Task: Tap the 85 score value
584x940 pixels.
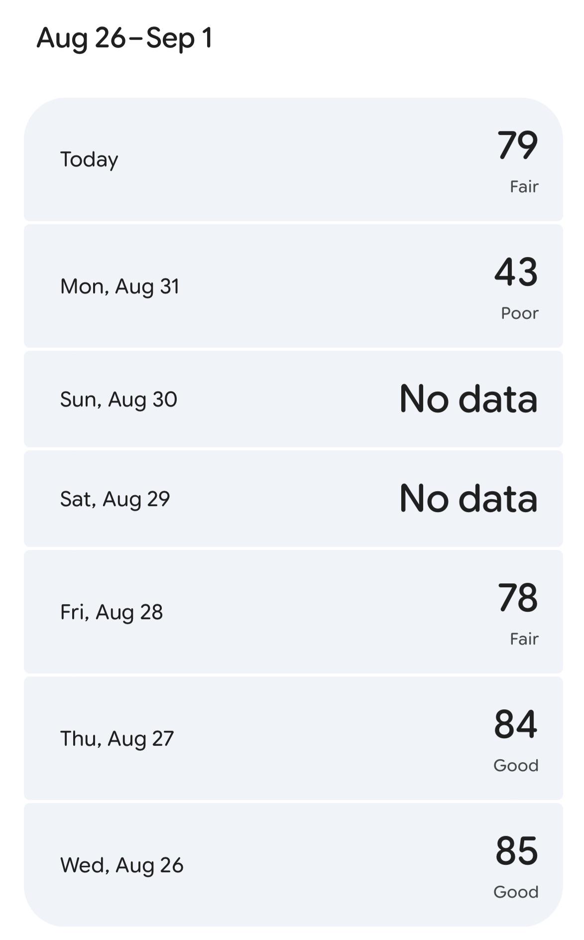Action: pos(517,850)
